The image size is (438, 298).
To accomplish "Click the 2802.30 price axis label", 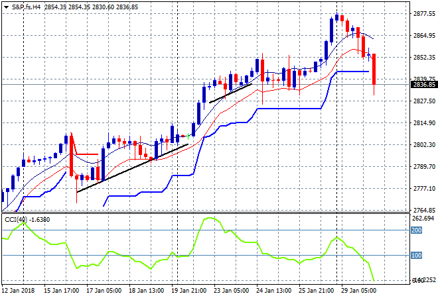I will coord(424,144).
